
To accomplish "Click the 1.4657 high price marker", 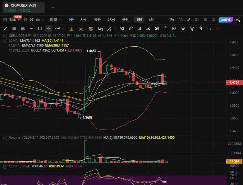I will tap(93, 51).
